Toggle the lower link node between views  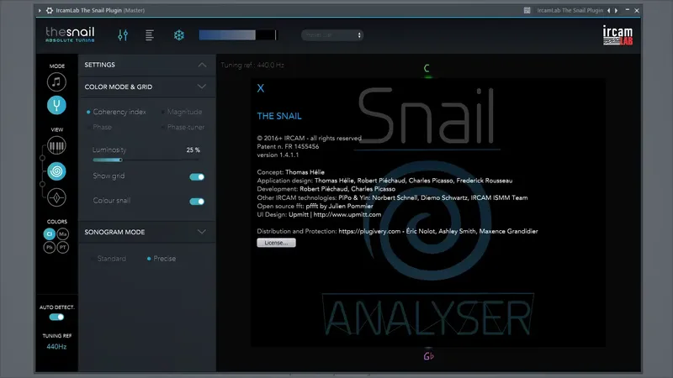click(43, 184)
